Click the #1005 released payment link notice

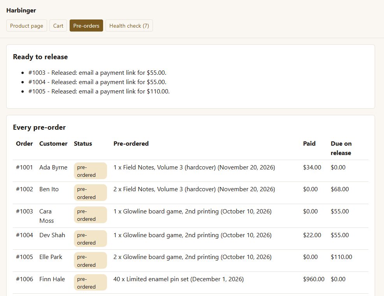[99, 91]
